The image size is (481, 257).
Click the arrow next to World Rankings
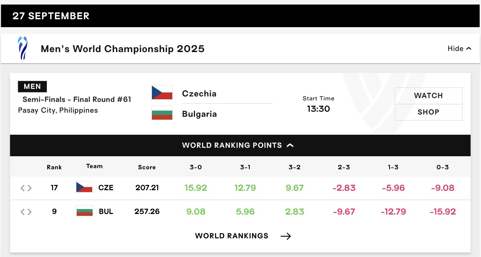coord(286,236)
